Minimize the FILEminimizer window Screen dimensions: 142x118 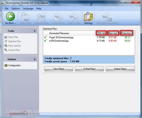(123, 2)
